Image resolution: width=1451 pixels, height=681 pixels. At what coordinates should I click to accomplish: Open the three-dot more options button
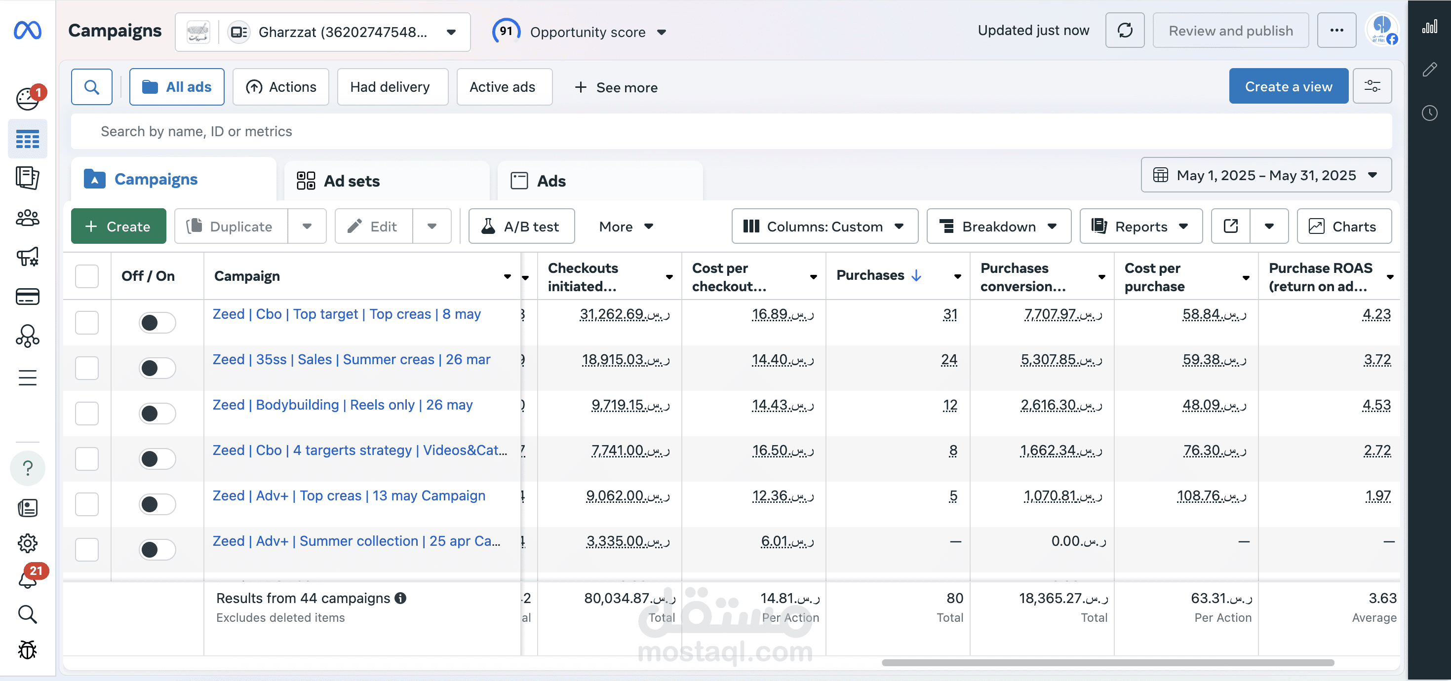tap(1336, 31)
